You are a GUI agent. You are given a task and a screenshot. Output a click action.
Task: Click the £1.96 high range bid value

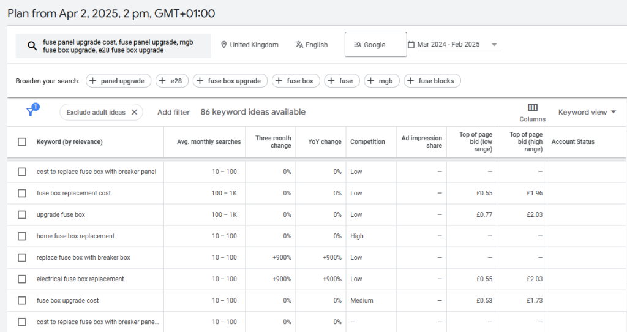[x=535, y=193]
